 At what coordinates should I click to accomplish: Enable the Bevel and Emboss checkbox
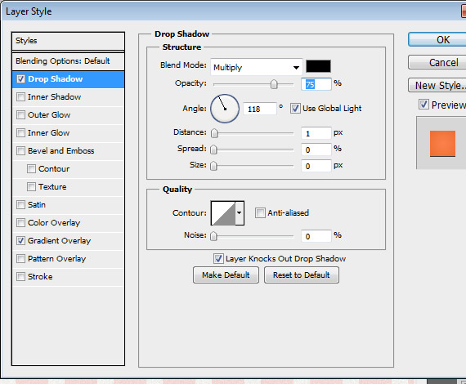pos(20,151)
